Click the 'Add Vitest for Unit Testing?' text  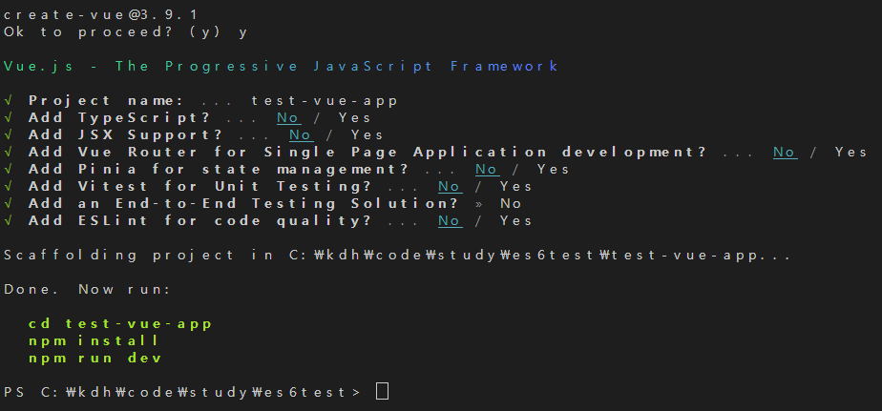199,187
